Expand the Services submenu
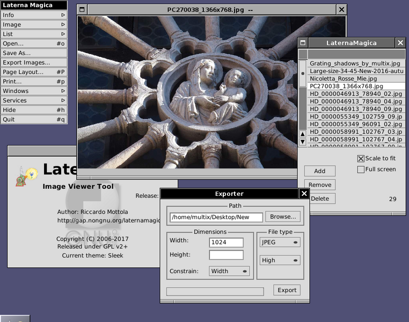The width and height of the screenshot is (409, 322). (34, 100)
